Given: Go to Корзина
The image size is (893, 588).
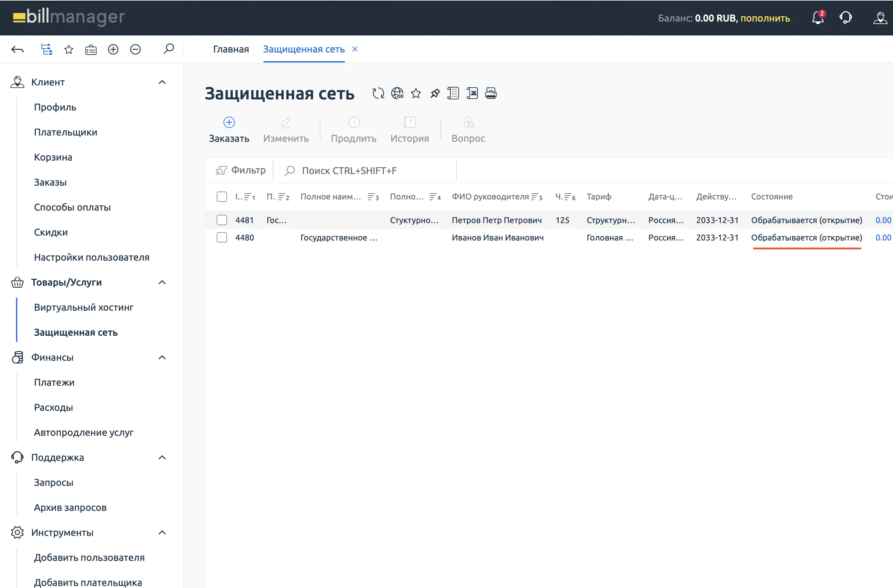Looking at the screenshot, I should [53, 157].
